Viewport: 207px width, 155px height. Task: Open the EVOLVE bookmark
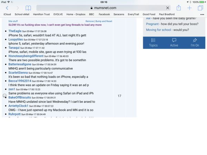point(58,14)
